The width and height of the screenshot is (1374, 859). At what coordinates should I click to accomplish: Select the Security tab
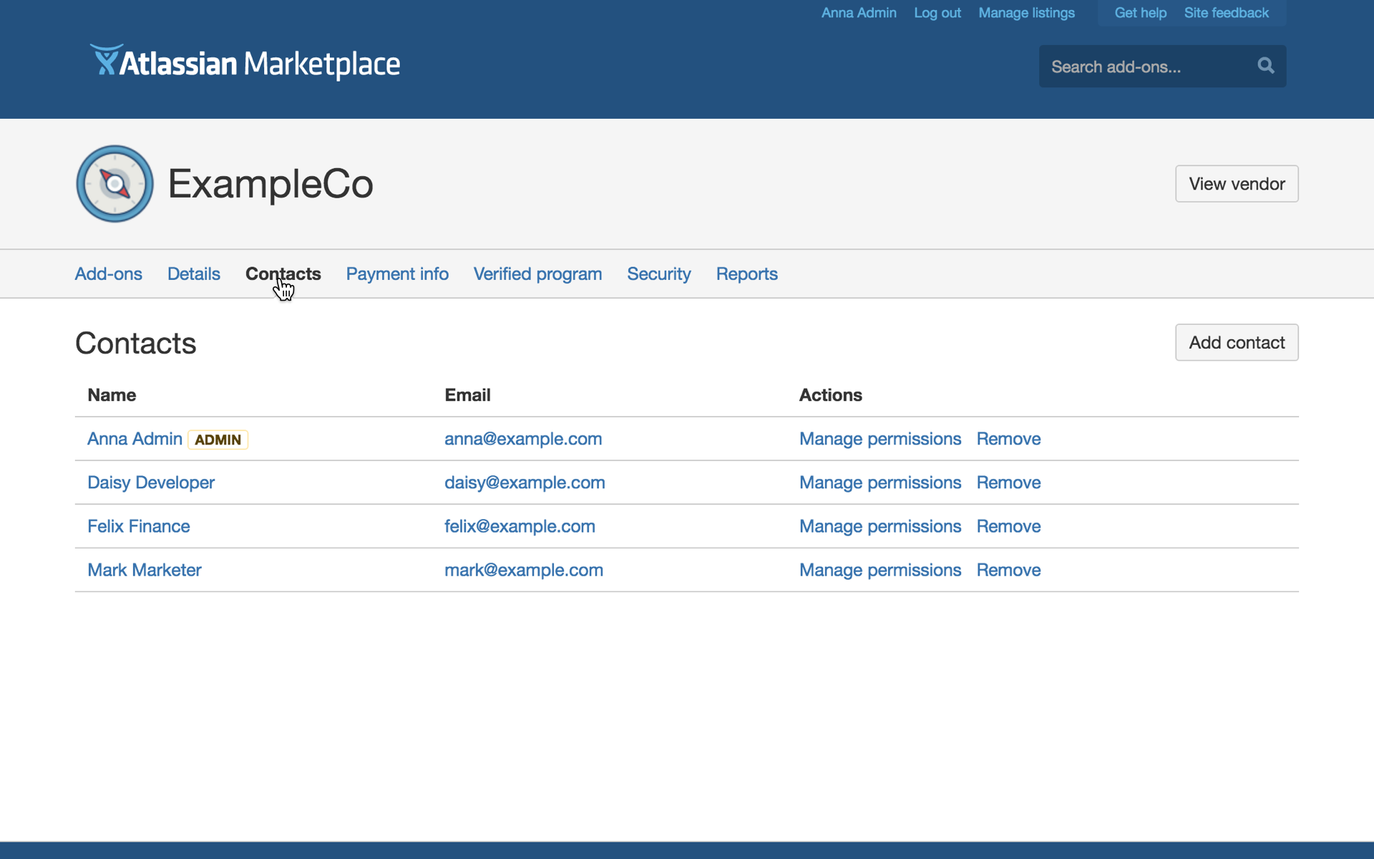(658, 273)
